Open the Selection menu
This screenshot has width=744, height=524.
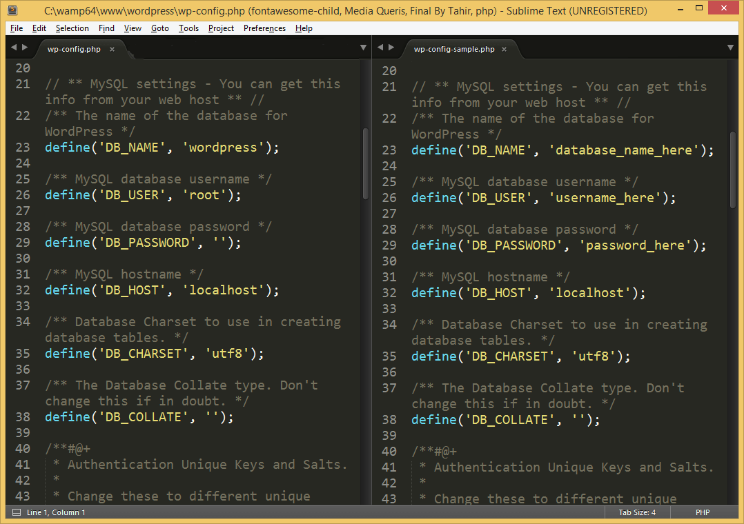point(72,28)
